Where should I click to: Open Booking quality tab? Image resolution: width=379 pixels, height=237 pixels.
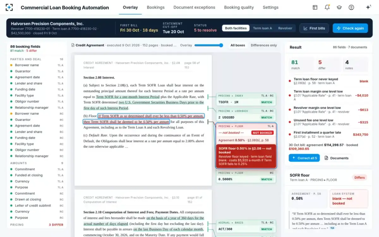(239, 7)
